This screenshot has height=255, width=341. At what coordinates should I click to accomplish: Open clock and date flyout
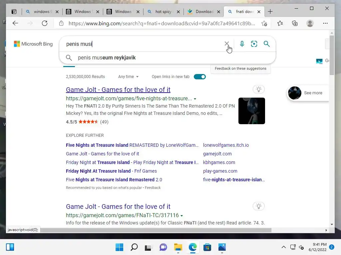pyautogui.click(x=317, y=247)
